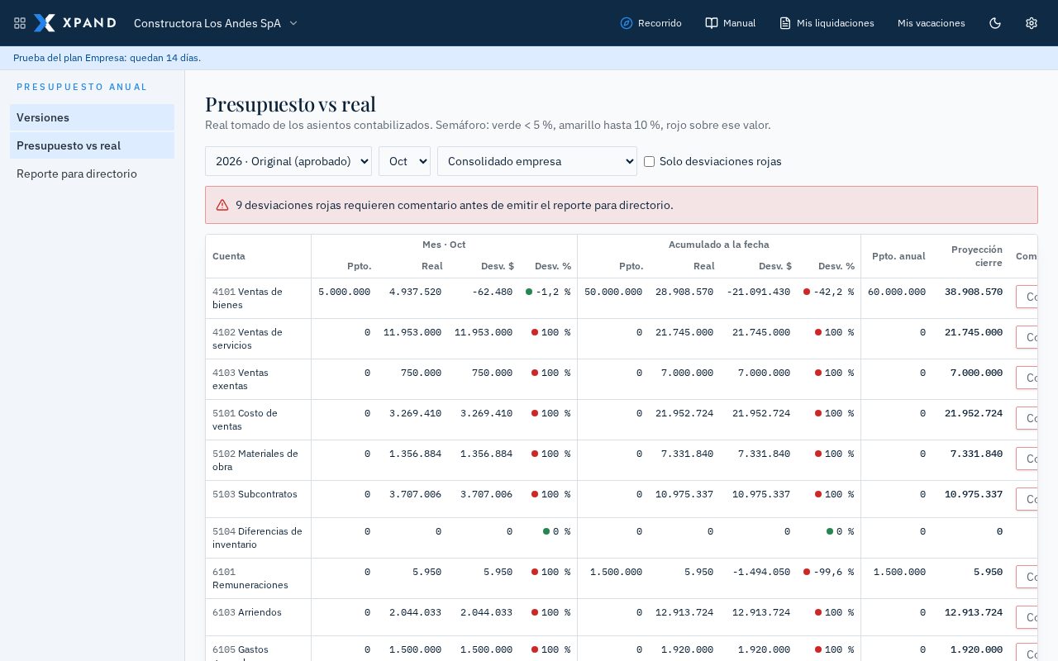Click the Cuenta column header
The image size is (1058, 661).
[x=229, y=256]
